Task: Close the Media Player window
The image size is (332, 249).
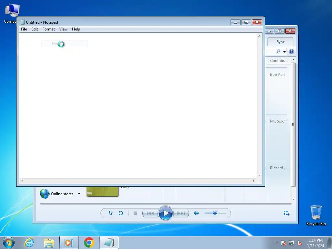Action: click(x=290, y=31)
